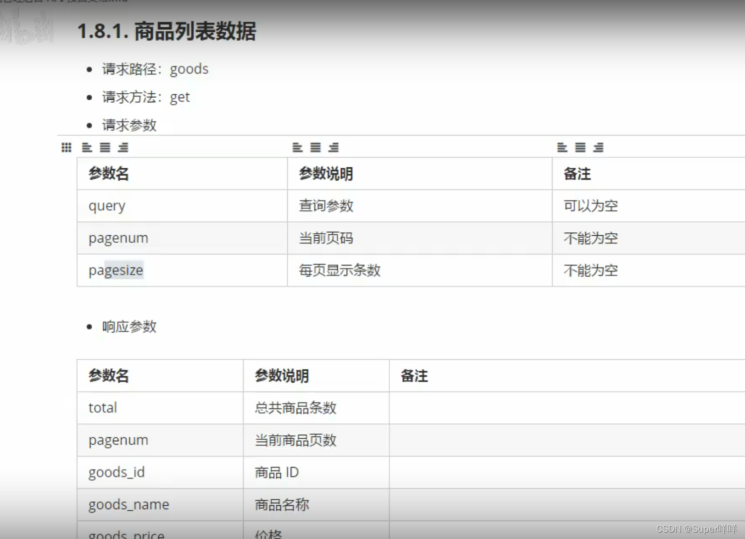Right-align the 参数名 column
The width and height of the screenshot is (745, 539).
point(123,147)
